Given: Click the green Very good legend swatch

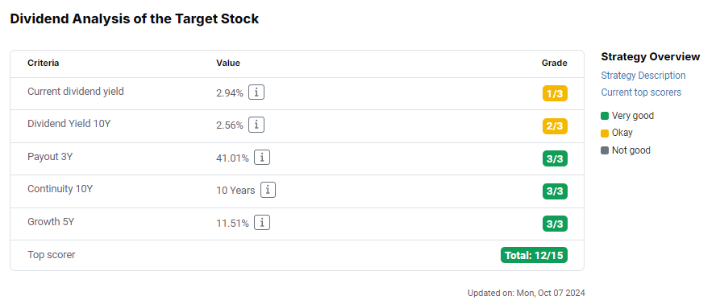Looking at the screenshot, I should pos(605,116).
